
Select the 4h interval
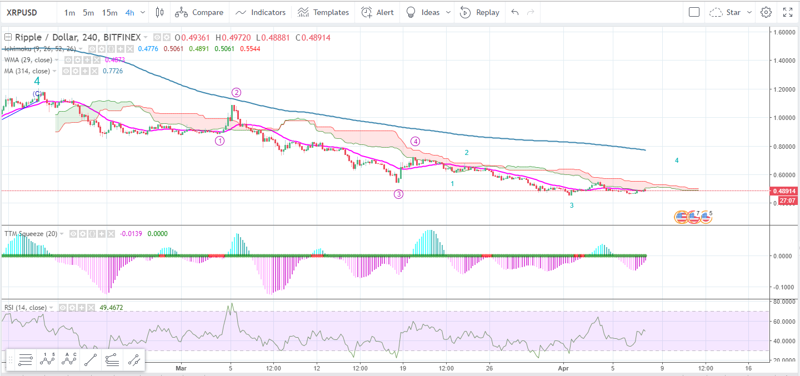(x=129, y=12)
